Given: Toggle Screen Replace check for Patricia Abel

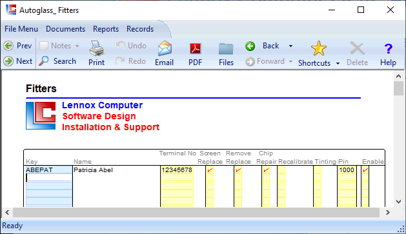Looking at the screenshot, I should [210, 170].
